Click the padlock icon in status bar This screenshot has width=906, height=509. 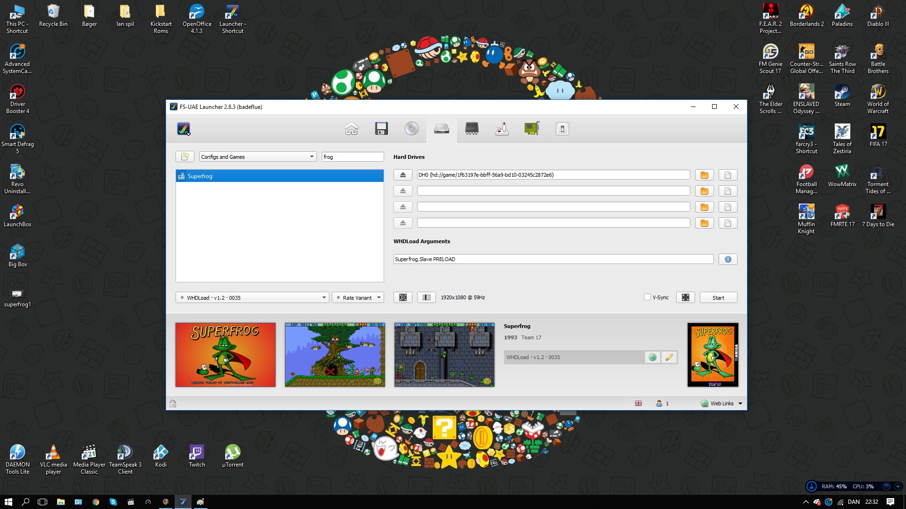coord(173,403)
